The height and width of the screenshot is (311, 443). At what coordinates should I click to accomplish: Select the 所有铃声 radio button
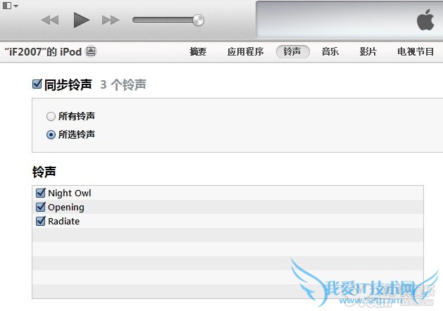point(51,116)
